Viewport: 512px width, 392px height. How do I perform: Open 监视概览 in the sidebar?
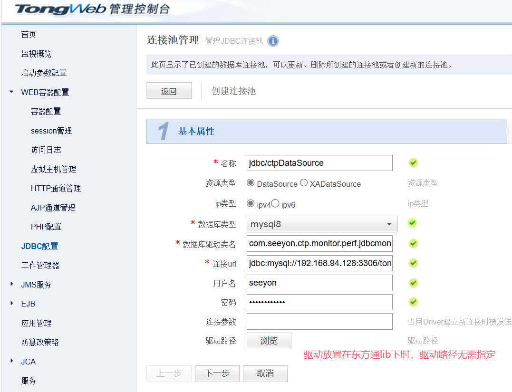tap(36, 54)
